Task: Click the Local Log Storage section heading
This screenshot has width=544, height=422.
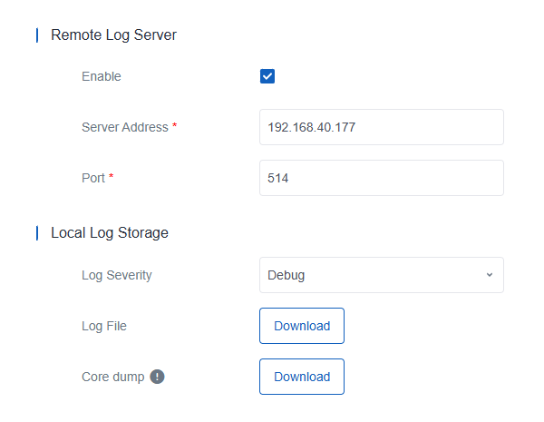Action: [110, 232]
